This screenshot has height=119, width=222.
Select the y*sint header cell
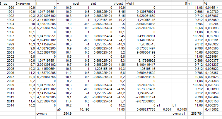pos(141,3)
